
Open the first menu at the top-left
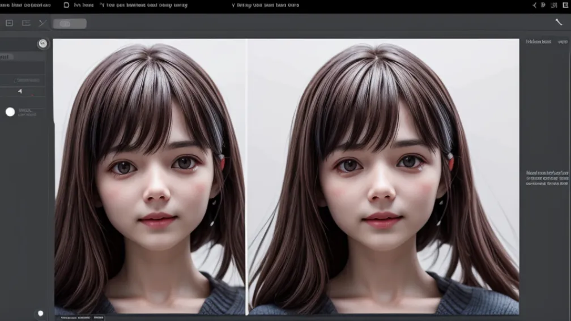(25, 5)
